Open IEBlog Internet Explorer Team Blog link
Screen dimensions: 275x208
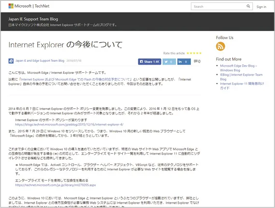pyautogui.click(x=241, y=77)
